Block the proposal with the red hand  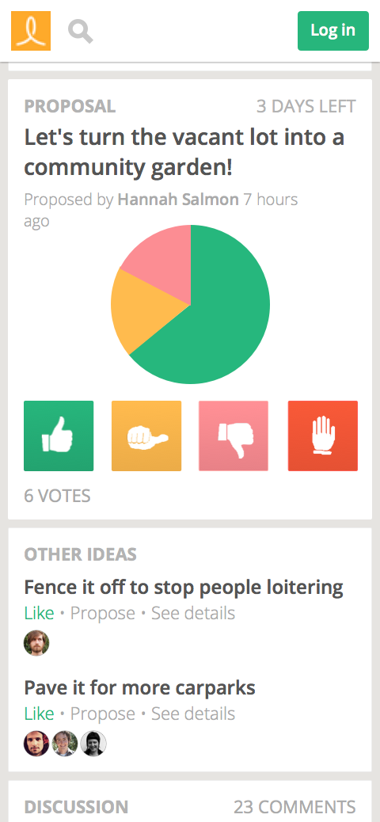(x=323, y=436)
